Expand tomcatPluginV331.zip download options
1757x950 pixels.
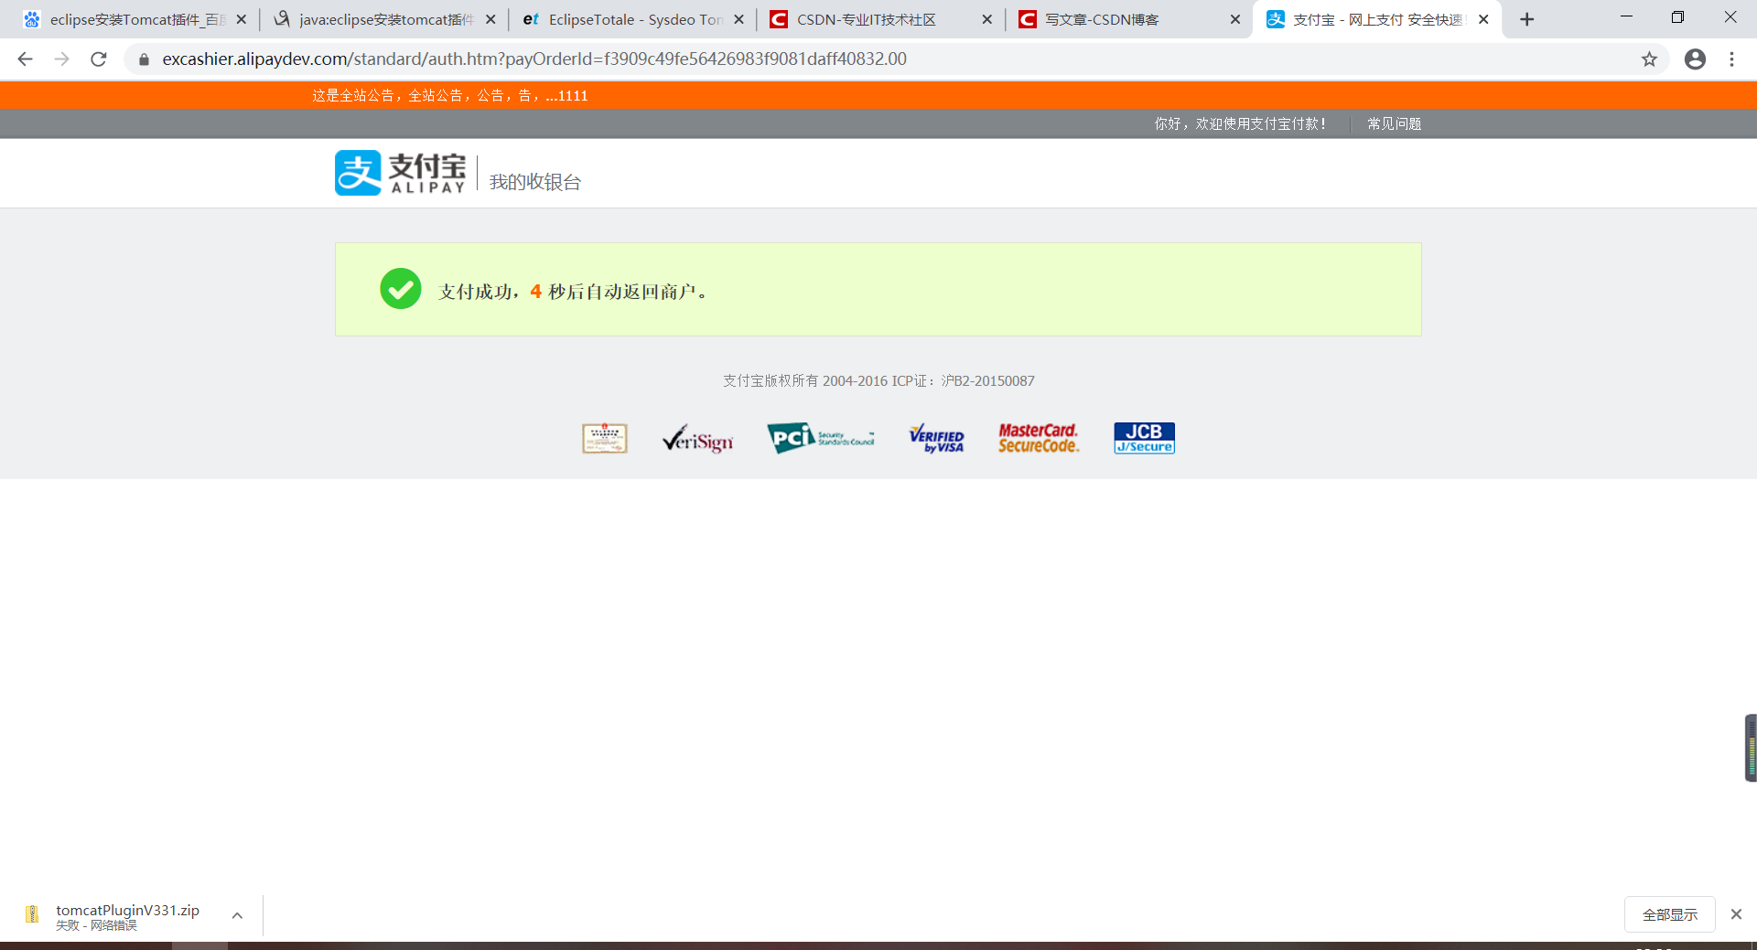coord(237,915)
